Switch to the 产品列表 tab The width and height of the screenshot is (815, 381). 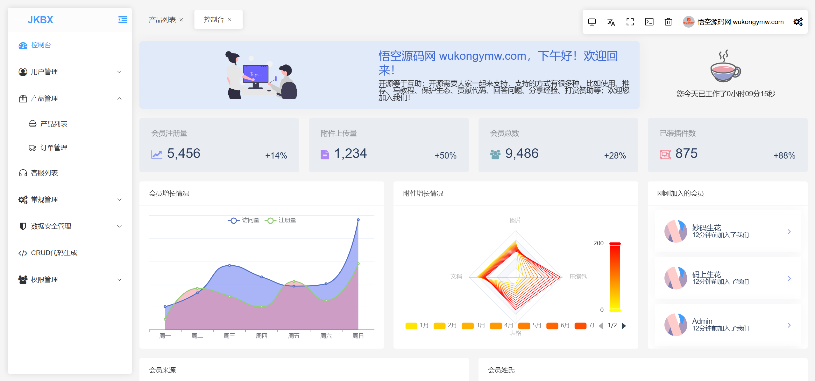tap(162, 20)
